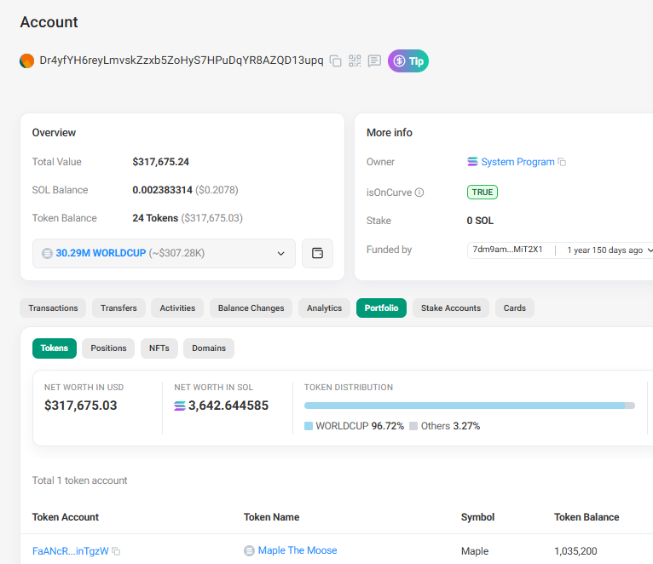Switch to the Balance Changes tab

251,308
